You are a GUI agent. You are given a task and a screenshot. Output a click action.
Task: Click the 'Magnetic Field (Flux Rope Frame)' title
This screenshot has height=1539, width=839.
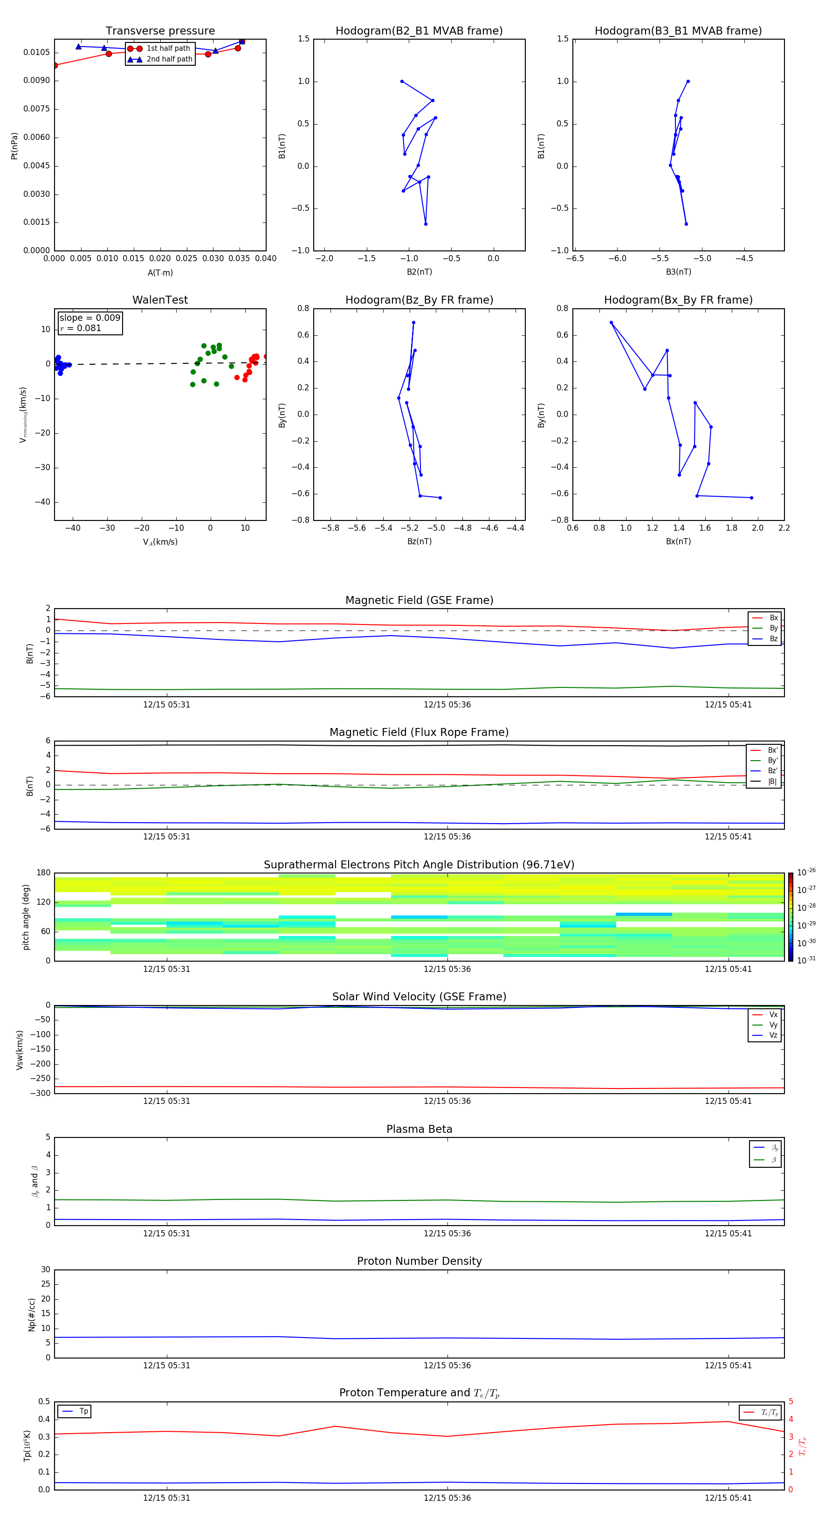[419, 733]
